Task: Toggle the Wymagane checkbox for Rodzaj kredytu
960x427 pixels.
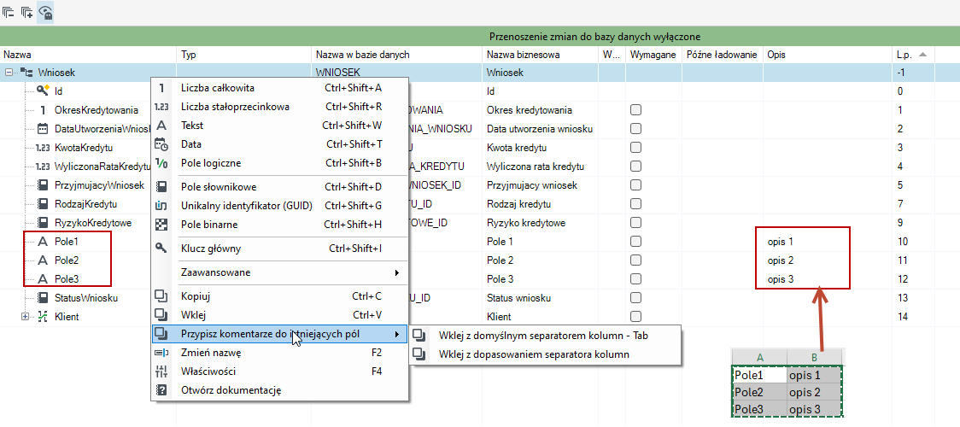Action: (x=635, y=204)
